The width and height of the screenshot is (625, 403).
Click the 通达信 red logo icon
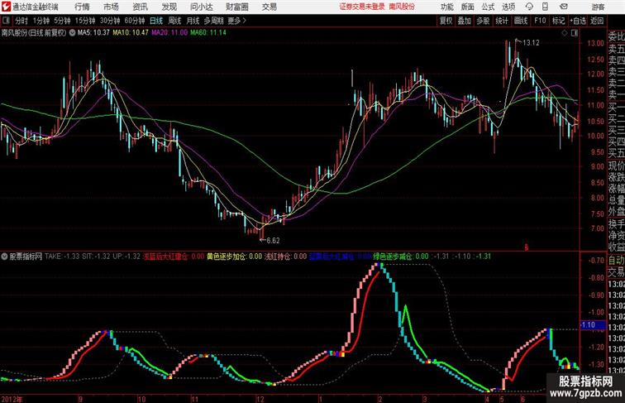(6, 7)
